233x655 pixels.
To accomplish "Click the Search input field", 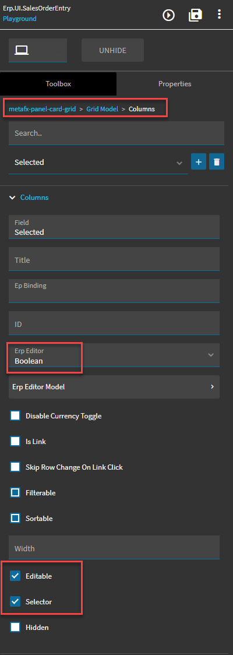I will click(116, 133).
